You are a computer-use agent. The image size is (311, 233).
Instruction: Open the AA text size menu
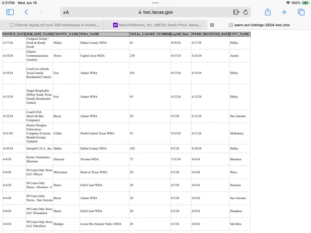(x=66, y=12)
